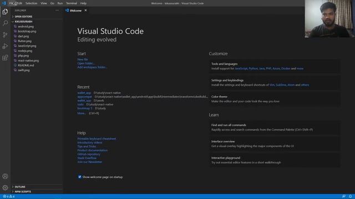
Task: Open notifications bell in status bar
Action: point(350,197)
